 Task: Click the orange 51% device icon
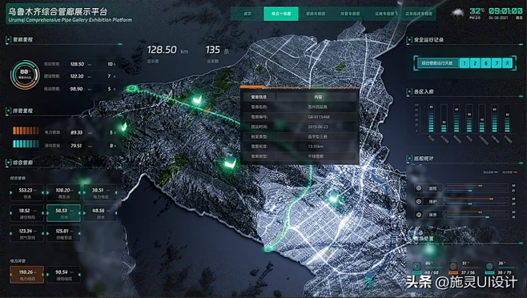click(x=453, y=267)
